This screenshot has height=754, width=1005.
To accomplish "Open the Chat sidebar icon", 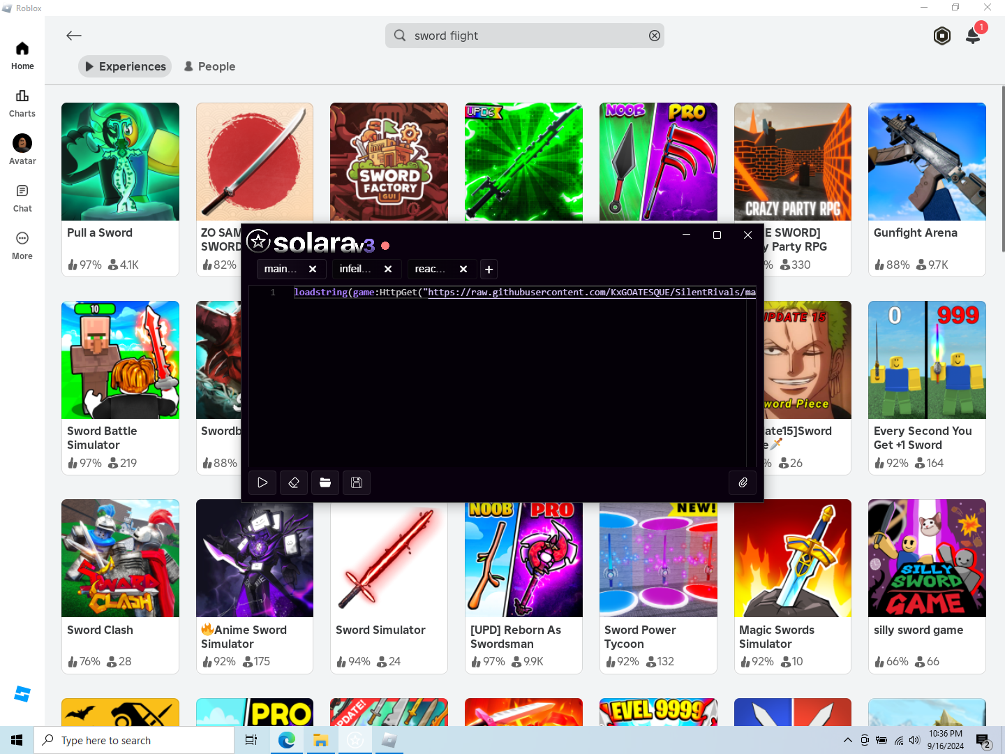I will (22, 191).
